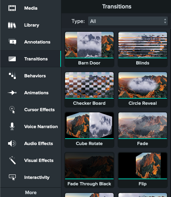
Task: Click the Animations arrow icon
Action: coord(12,93)
